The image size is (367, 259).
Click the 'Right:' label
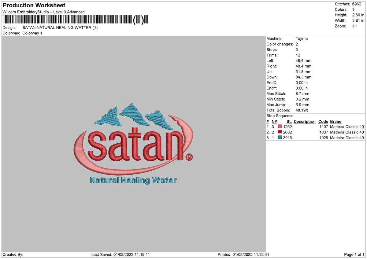pos(272,66)
